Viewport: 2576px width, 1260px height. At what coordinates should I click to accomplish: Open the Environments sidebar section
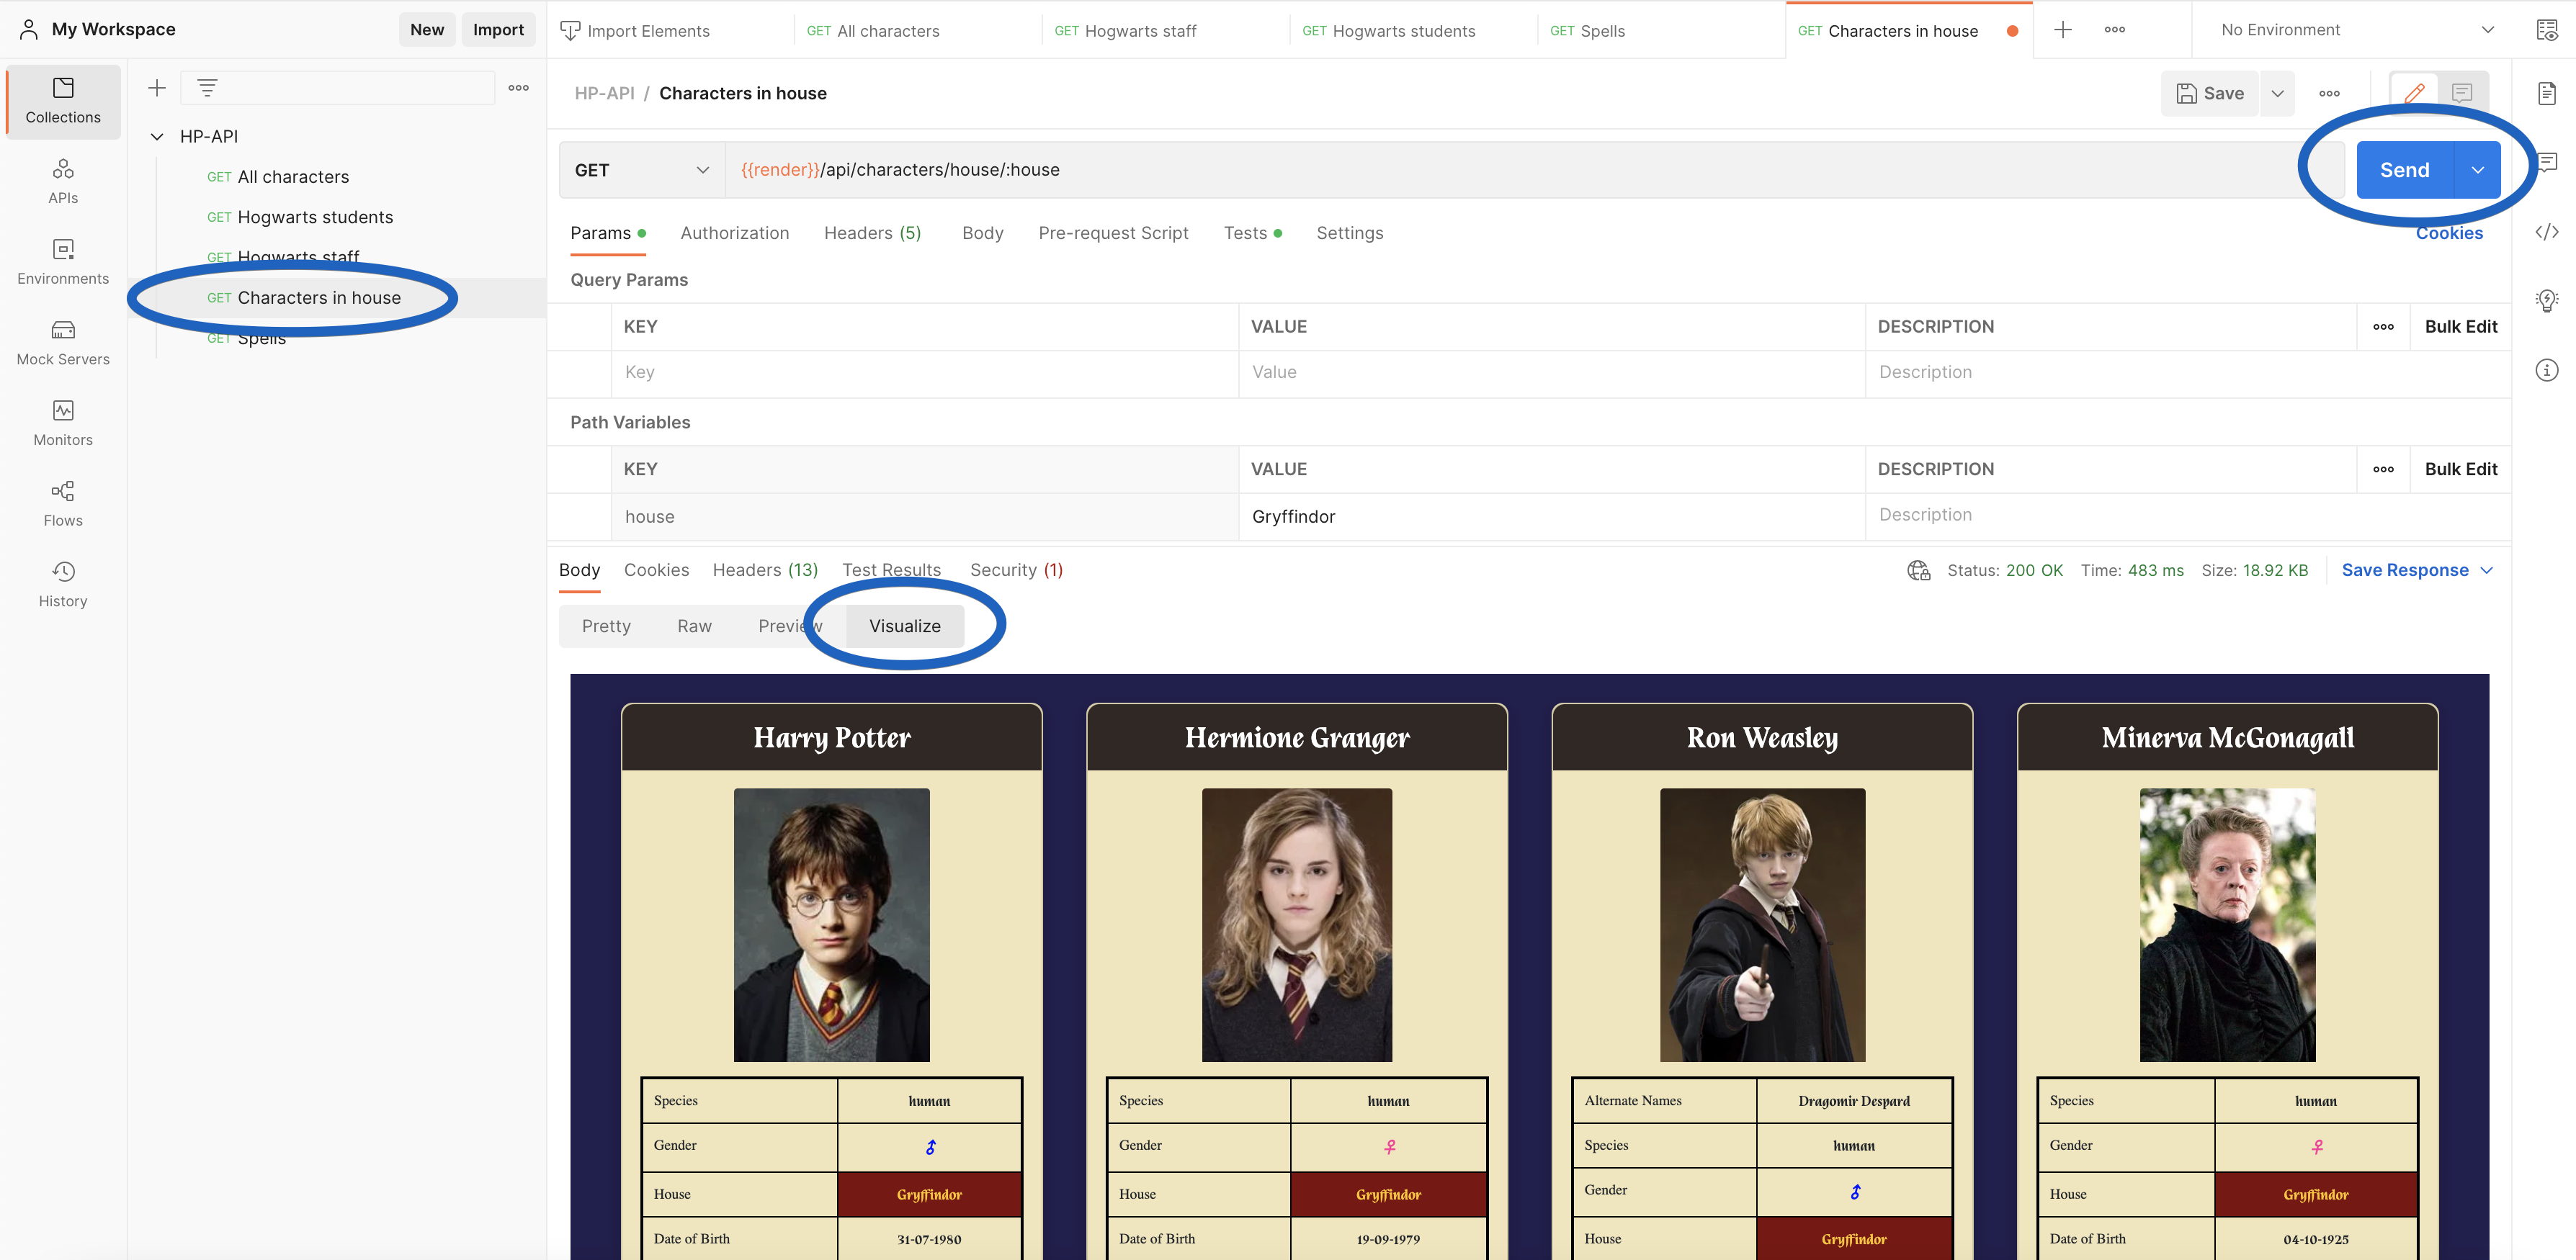coord(63,262)
